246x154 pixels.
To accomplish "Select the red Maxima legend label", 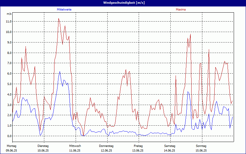I will [x=181, y=10].
